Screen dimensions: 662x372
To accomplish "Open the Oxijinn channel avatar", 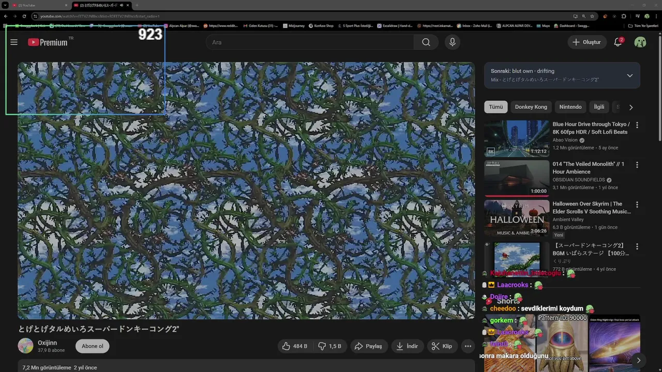I will click(x=25, y=346).
